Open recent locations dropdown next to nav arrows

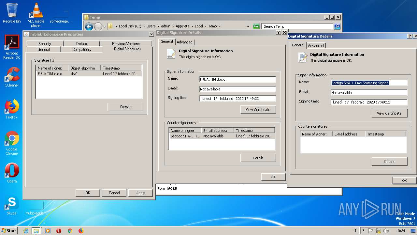(x=105, y=26)
